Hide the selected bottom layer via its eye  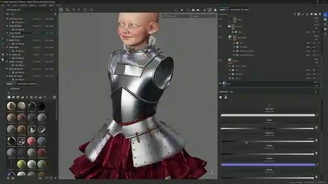(x=220, y=83)
